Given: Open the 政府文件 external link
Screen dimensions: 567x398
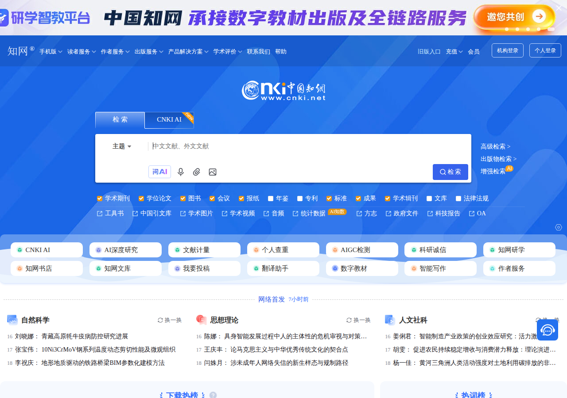Looking at the screenshot, I should click(x=402, y=214).
